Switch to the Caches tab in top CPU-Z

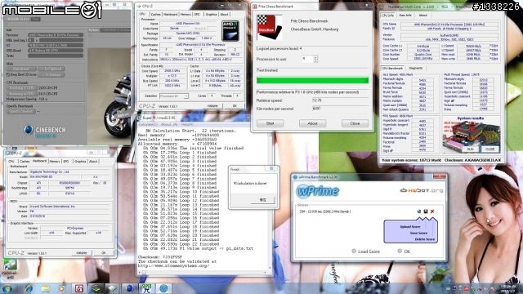pyautogui.click(x=156, y=15)
